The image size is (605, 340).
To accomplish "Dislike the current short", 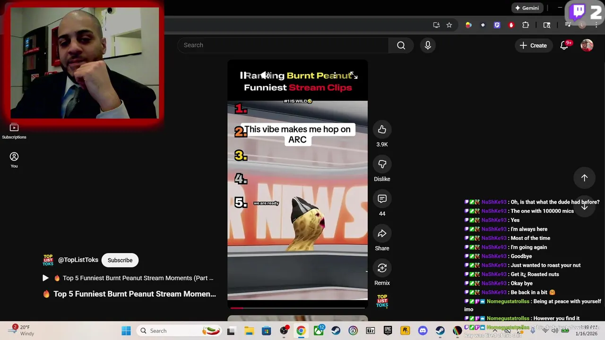I will pyautogui.click(x=382, y=164).
